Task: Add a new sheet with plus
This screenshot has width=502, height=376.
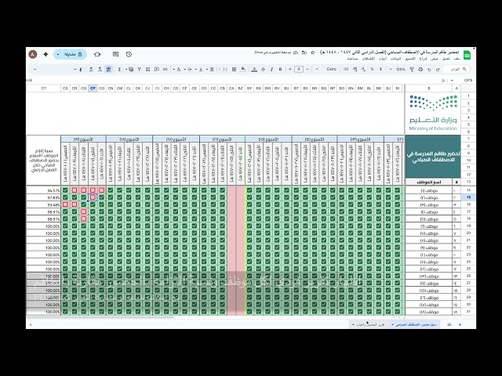Action: click(x=460, y=324)
